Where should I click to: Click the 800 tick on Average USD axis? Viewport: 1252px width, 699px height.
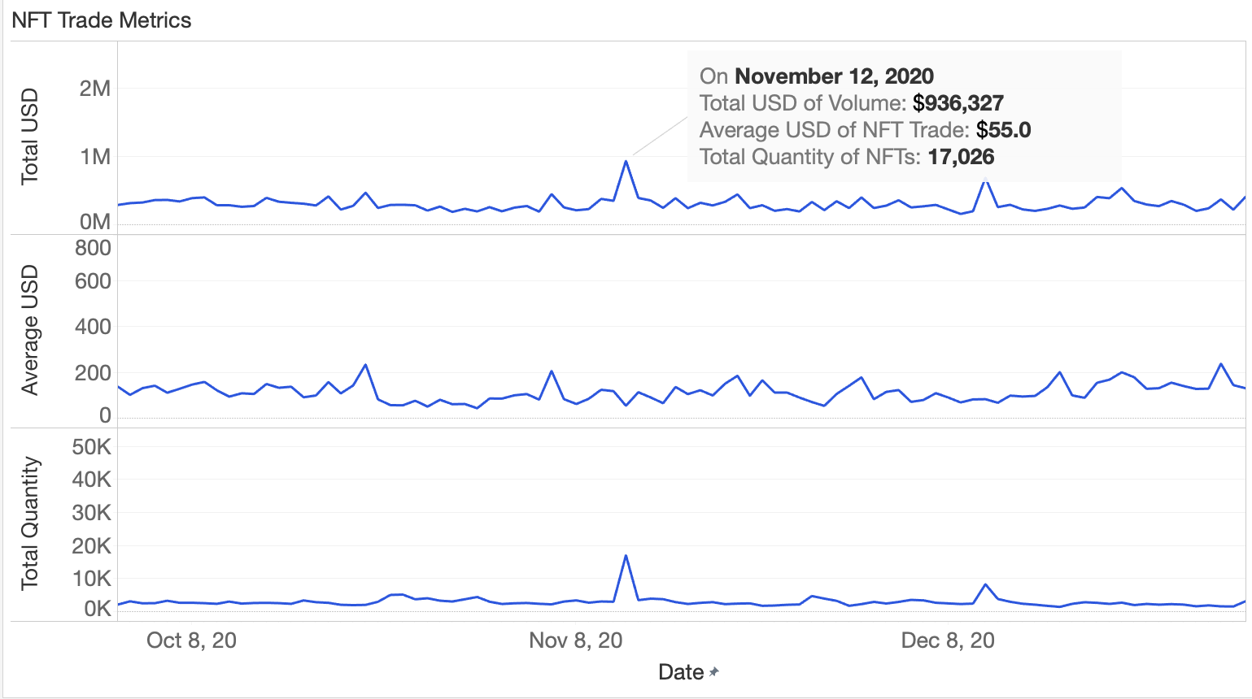click(x=93, y=248)
